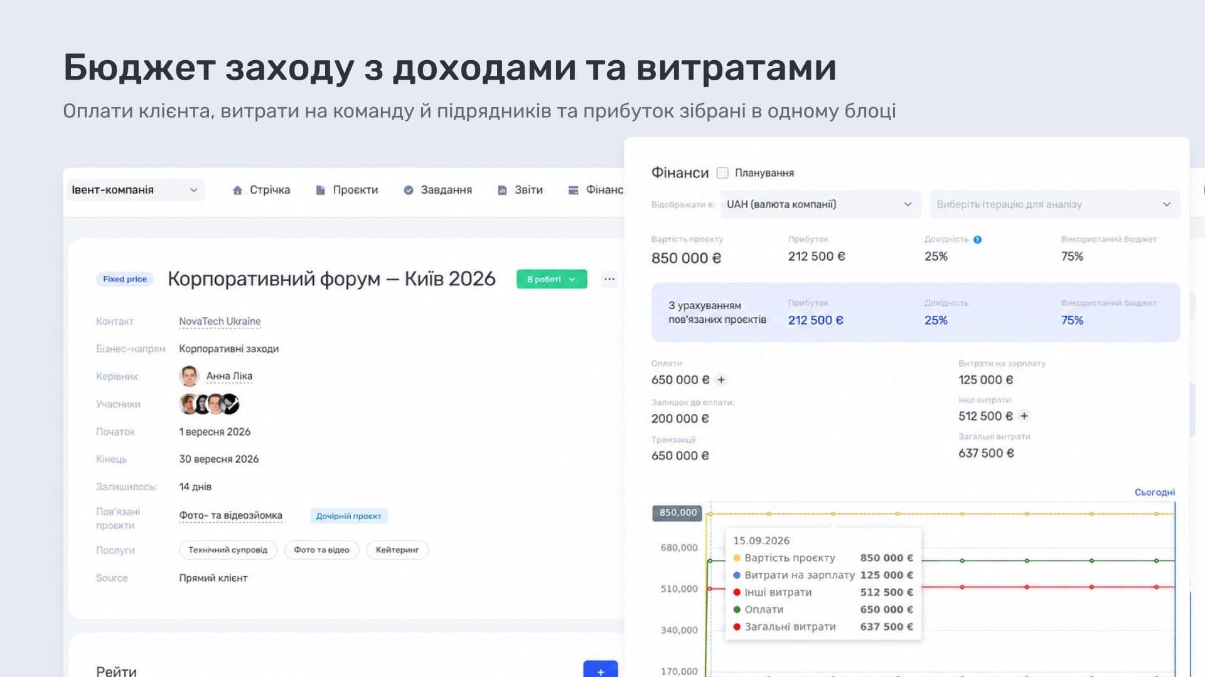This screenshot has height=677, width=1205.
Task: Click the 200 000 remaining payment value
Action: [680, 419]
